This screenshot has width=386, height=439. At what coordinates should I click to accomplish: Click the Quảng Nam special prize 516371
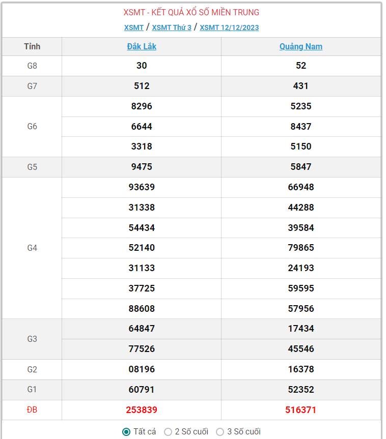pyautogui.click(x=301, y=410)
